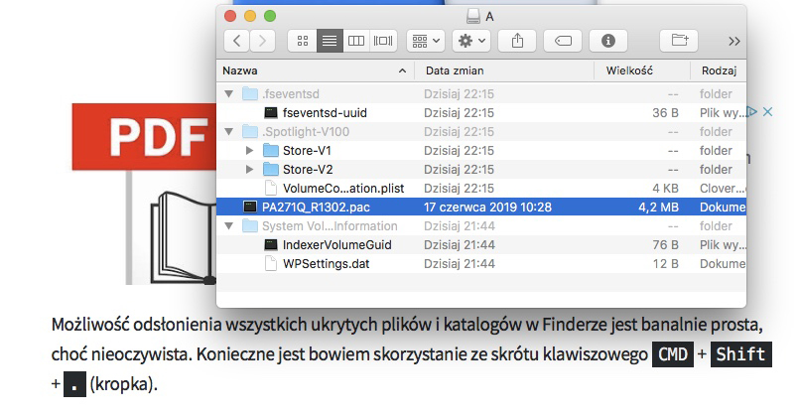Click the IndexerVolumeGuid file icon
Viewport: 799px width, 416px height.
pos(271,244)
